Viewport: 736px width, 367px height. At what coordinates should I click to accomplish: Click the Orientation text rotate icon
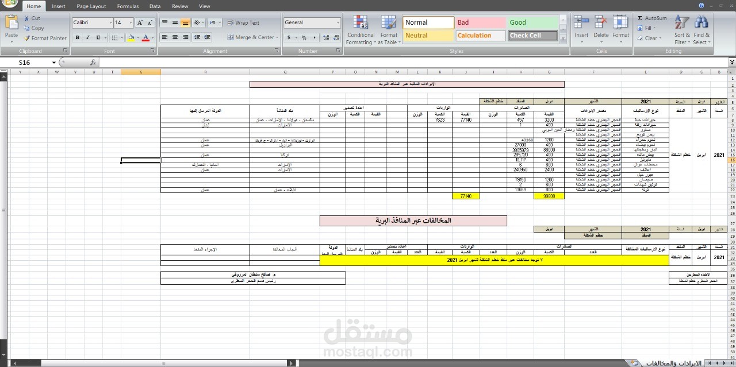(x=198, y=23)
